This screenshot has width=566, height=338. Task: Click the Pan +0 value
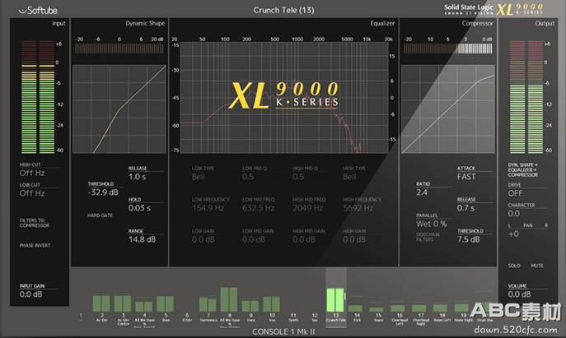(513, 234)
